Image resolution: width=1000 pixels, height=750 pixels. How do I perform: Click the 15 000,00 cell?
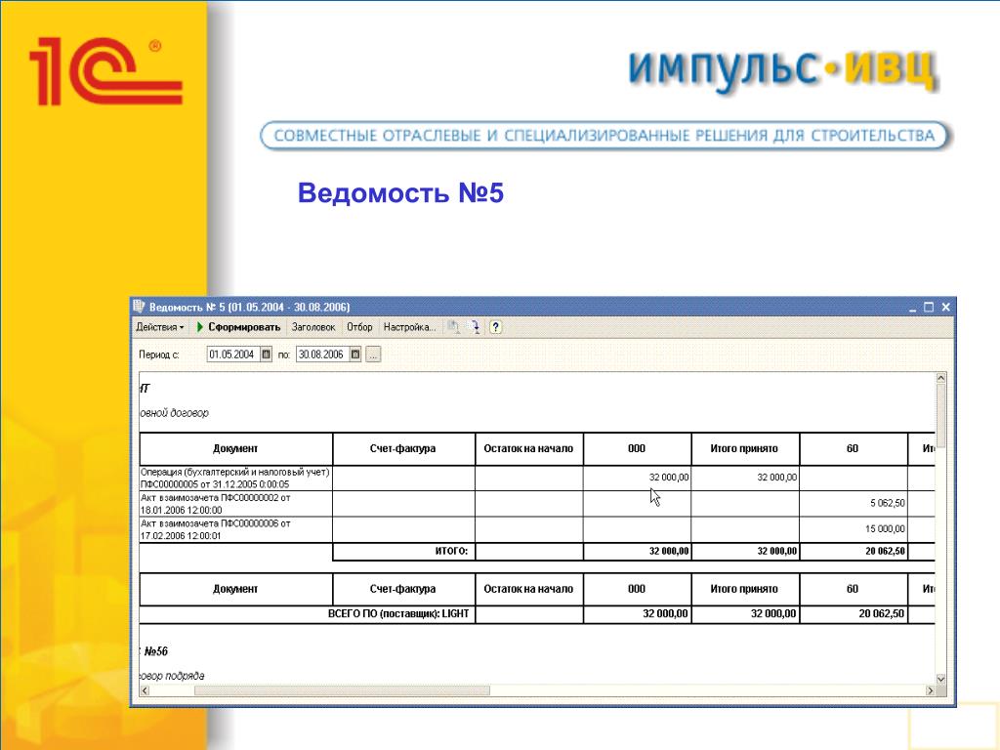tap(854, 529)
